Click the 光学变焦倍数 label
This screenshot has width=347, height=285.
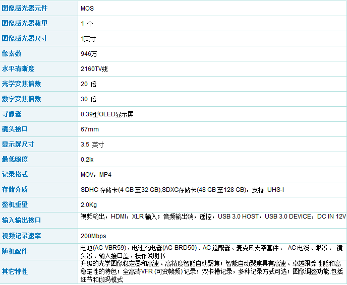(22, 84)
